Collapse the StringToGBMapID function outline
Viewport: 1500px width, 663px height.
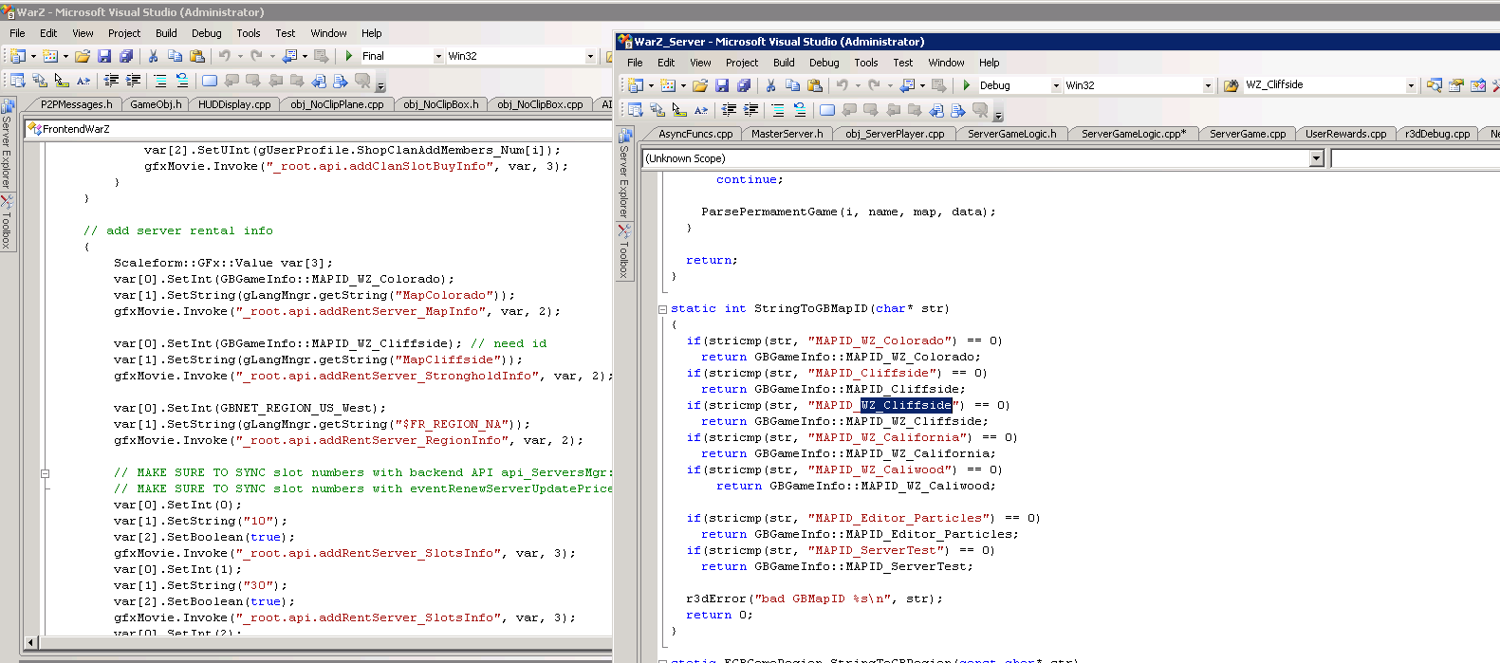pos(662,309)
